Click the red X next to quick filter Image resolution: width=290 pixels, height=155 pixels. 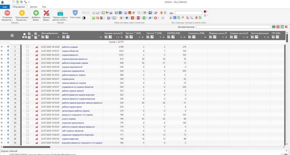pyautogui.click(x=286, y=27)
